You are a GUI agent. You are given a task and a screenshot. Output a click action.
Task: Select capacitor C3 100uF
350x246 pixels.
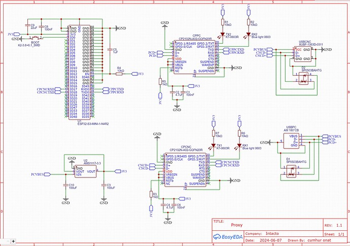[103, 185]
